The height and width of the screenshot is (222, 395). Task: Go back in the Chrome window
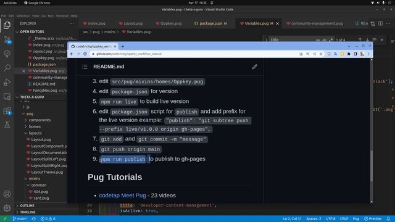[72, 54]
